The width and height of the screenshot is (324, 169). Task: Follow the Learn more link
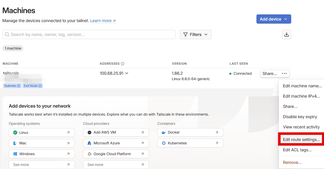103,21
